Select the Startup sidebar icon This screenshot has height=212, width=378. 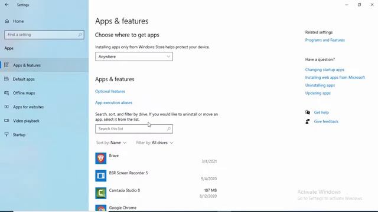pos(6,134)
